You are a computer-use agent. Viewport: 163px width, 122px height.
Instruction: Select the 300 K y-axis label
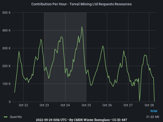[x=6, y=48]
